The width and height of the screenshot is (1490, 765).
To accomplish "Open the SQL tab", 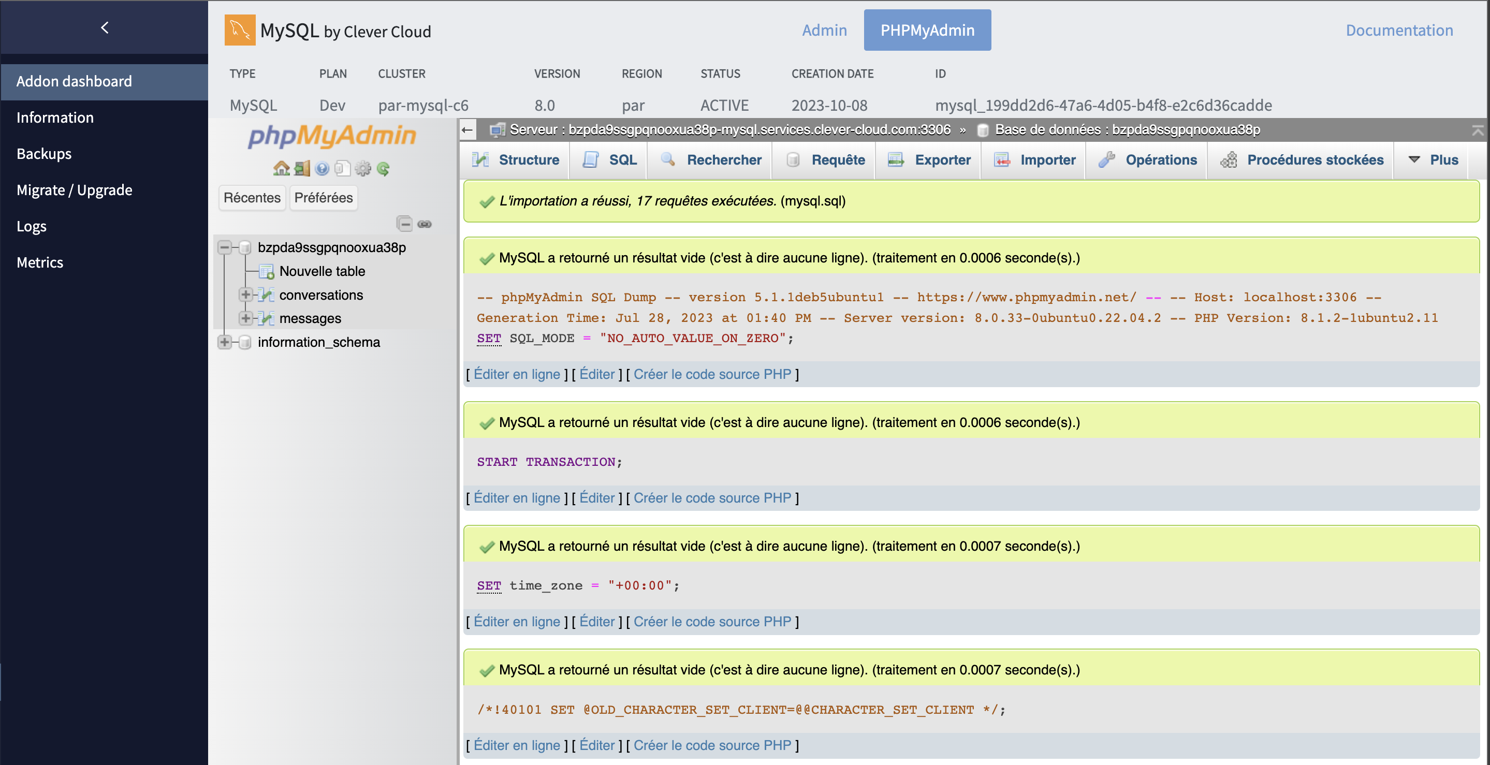I will [x=609, y=160].
